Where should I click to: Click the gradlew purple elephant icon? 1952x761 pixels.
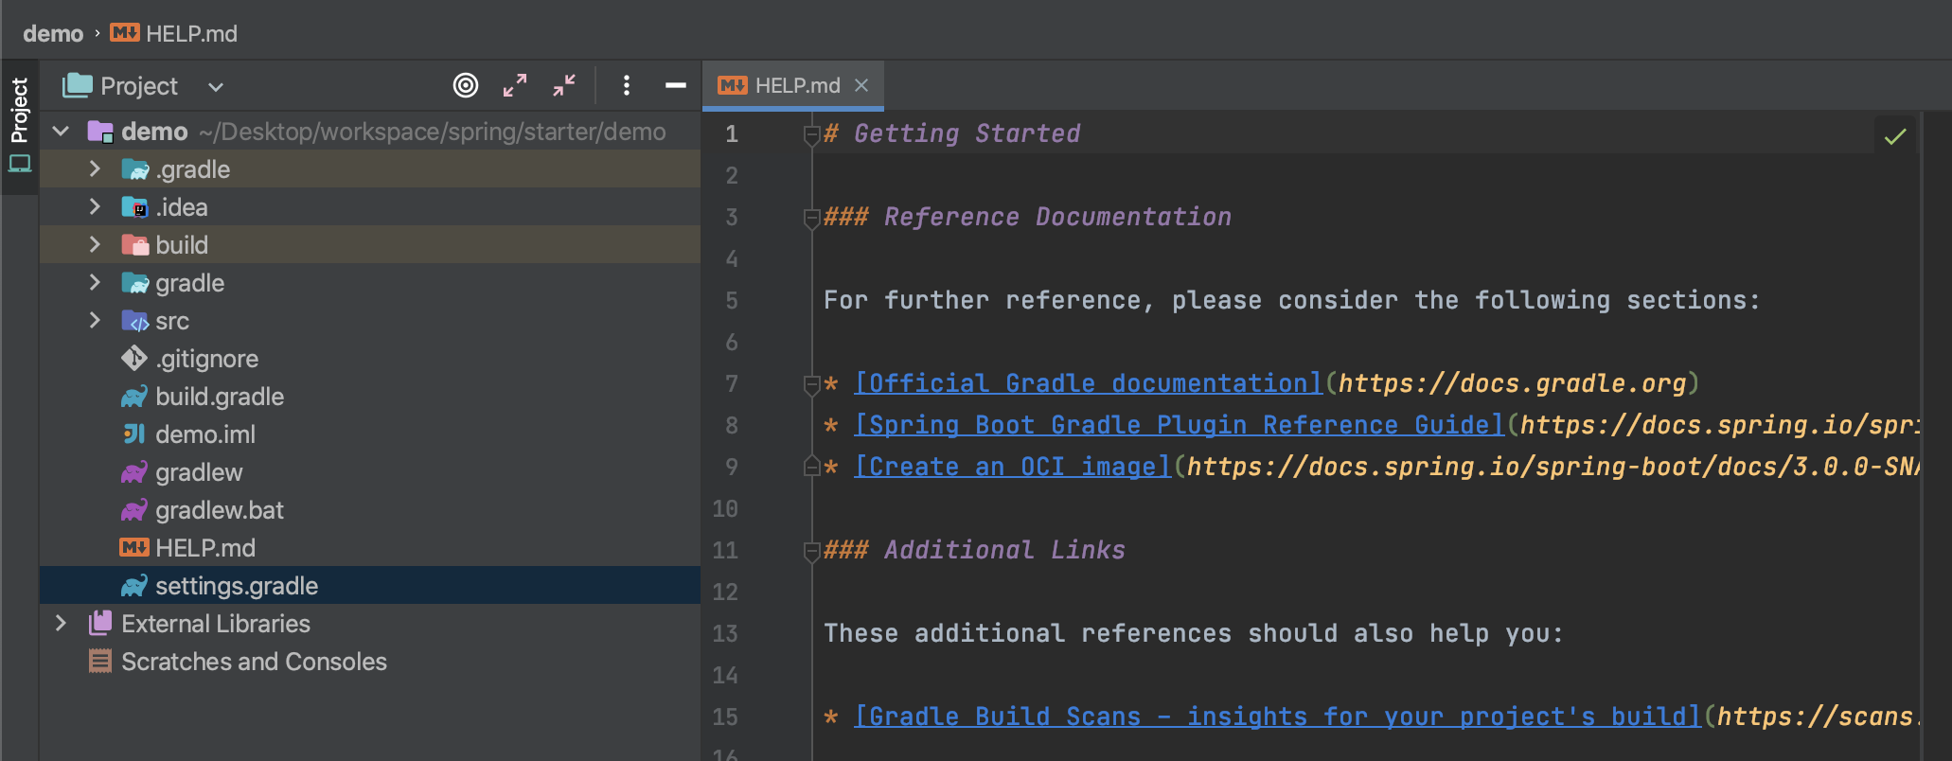coord(134,471)
